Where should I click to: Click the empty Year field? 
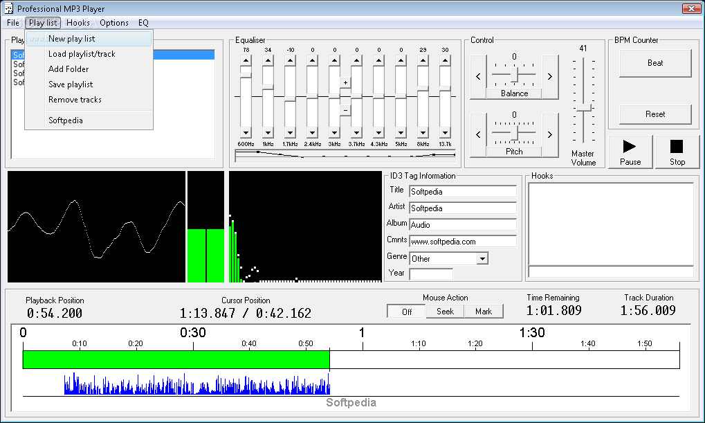pyautogui.click(x=431, y=274)
